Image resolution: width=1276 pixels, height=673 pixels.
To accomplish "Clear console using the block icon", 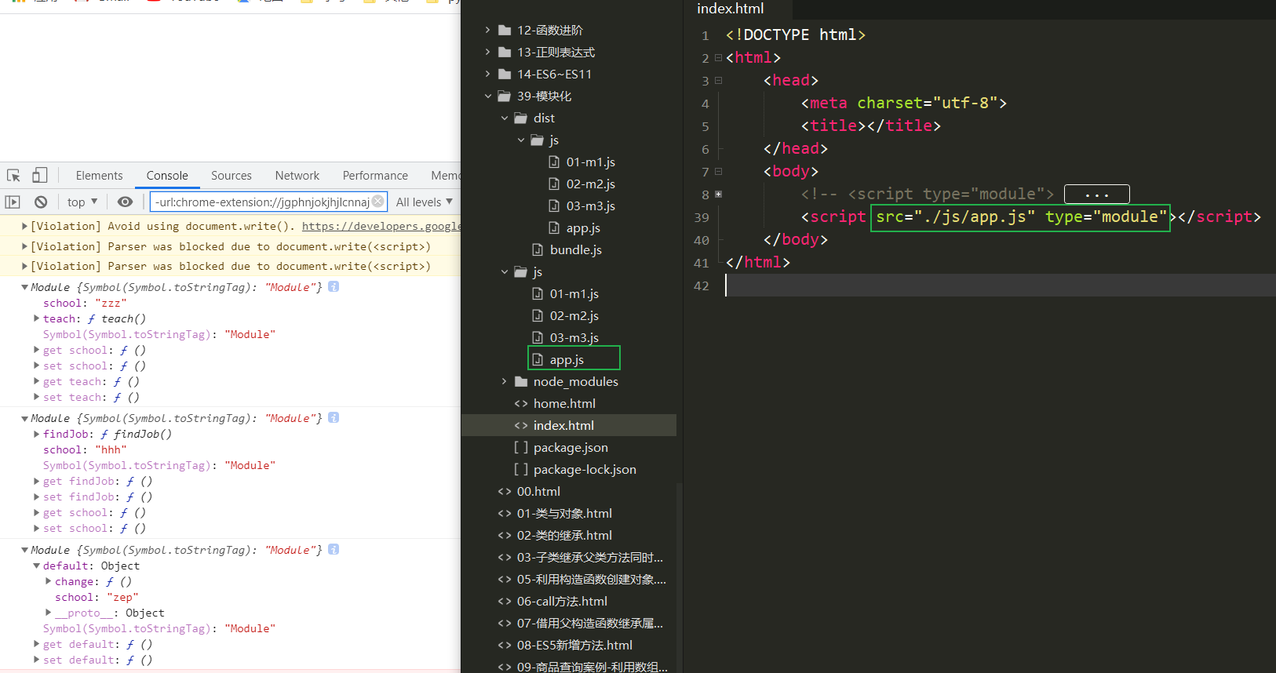I will coord(41,202).
